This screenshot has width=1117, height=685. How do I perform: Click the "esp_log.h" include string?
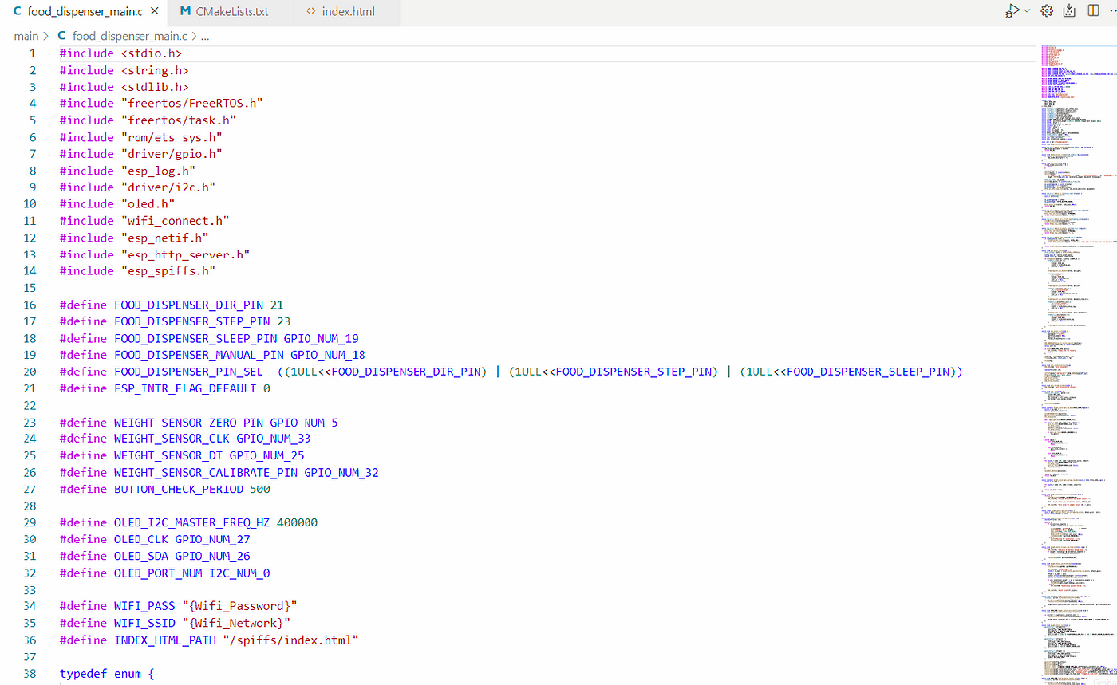tap(158, 171)
